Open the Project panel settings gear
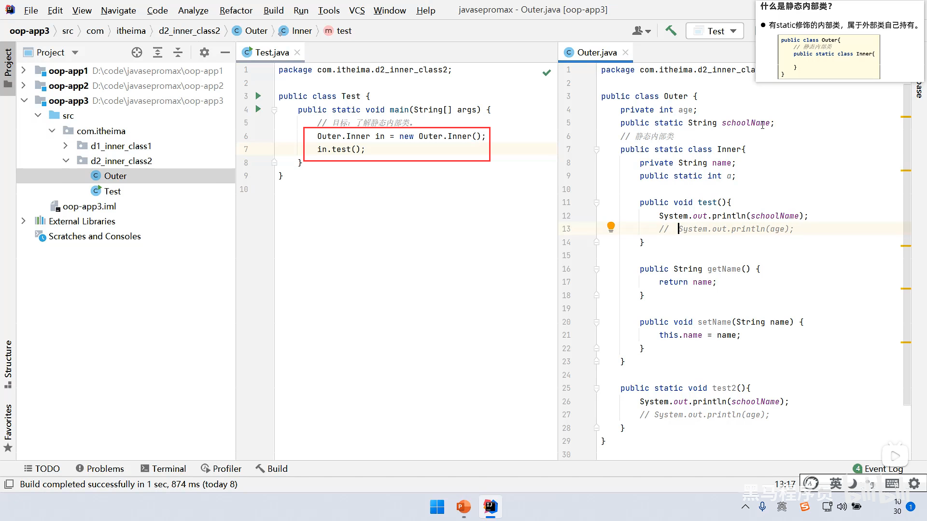 [204, 53]
